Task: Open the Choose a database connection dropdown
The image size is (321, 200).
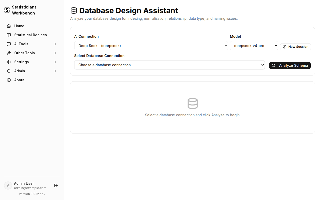Action: pyautogui.click(x=170, y=65)
